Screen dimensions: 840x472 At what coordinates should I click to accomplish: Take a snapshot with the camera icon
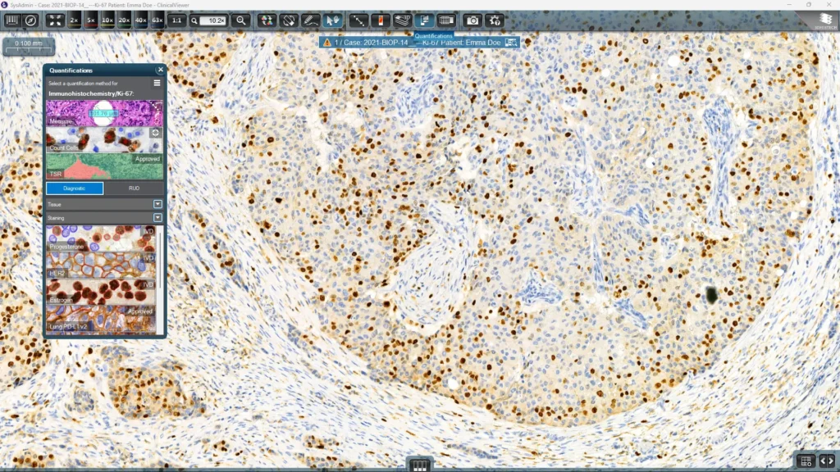point(472,20)
